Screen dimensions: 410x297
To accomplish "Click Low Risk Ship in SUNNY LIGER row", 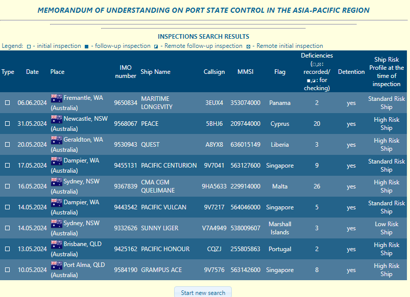I will pyautogui.click(x=387, y=228).
